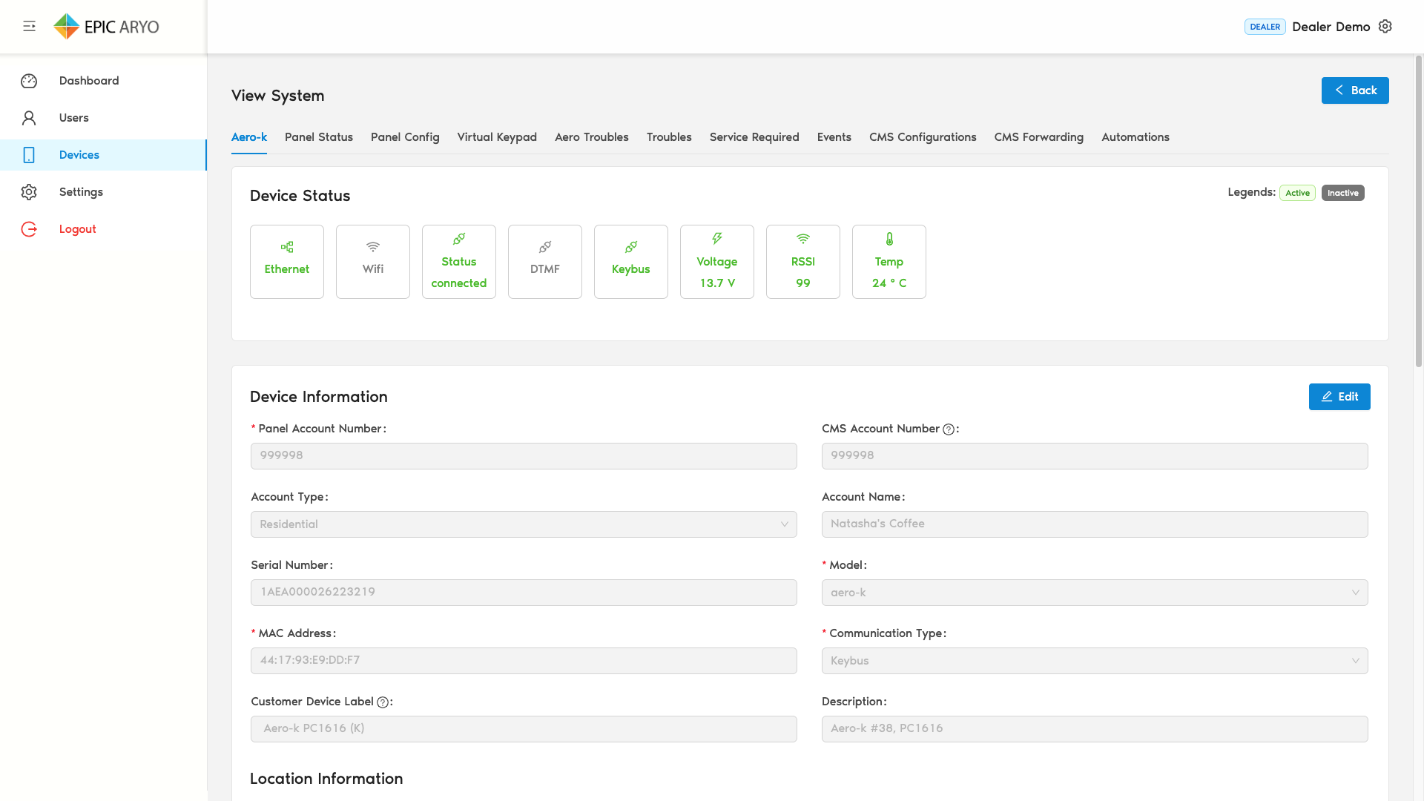The width and height of the screenshot is (1424, 801).
Task: Expand the Communication Type dropdown
Action: tap(1095, 661)
